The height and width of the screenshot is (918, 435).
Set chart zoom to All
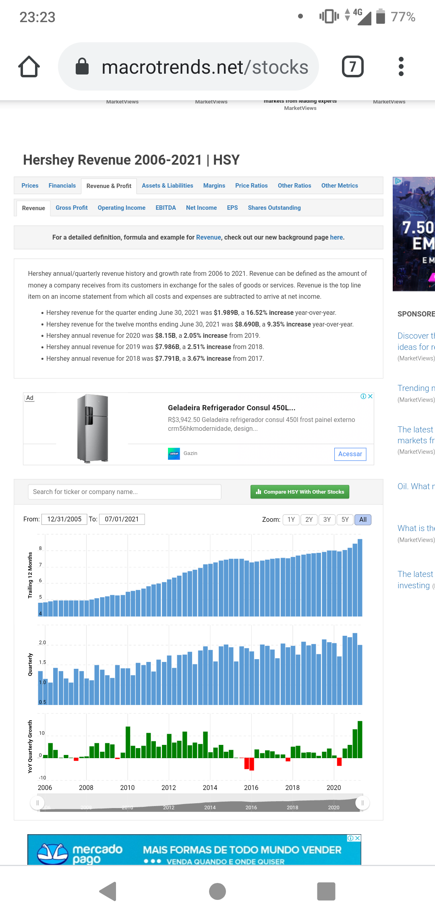(x=363, y=520)
